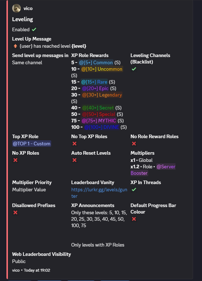Click the @[75+] MYTHIC role mention

[99, 121]
